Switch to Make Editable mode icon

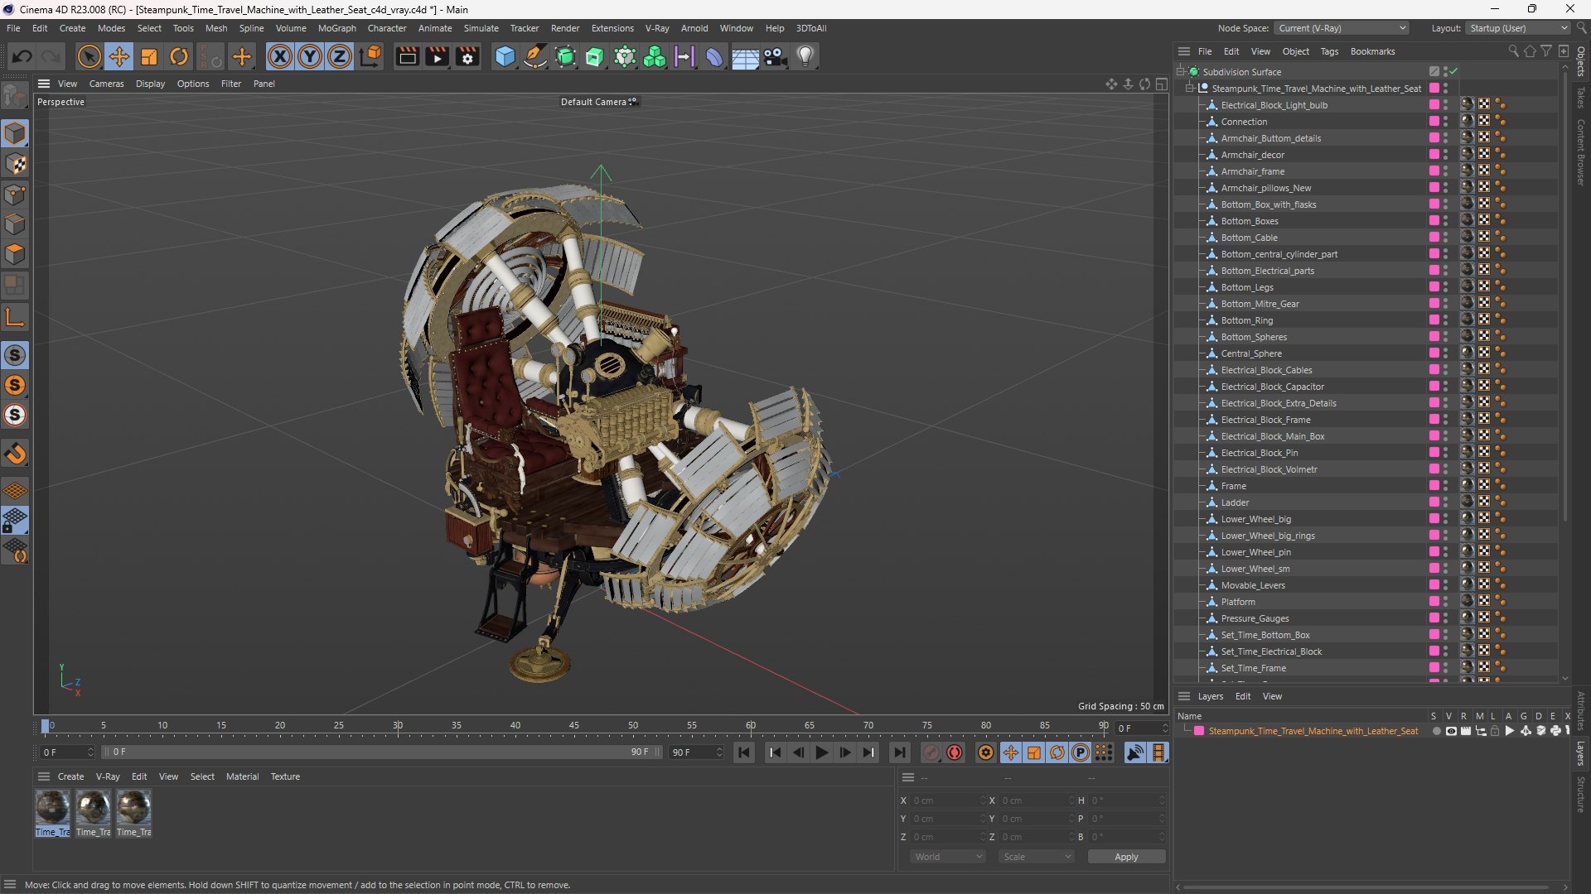[15, 97]
